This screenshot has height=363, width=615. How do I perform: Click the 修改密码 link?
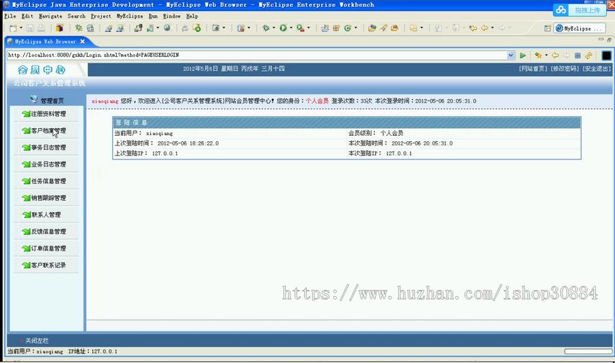(564, 68)
